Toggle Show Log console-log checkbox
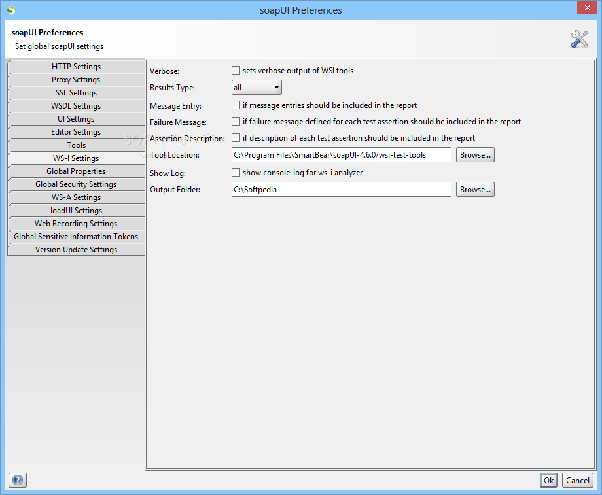 (x=236, y=172)
